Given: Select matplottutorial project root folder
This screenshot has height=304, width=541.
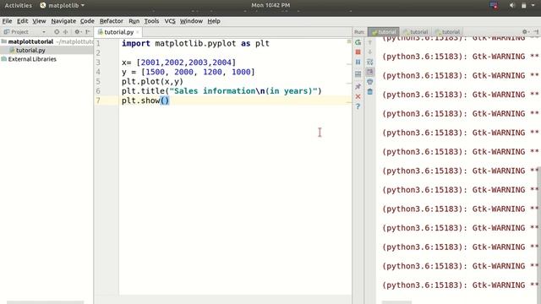Looking at the screenshot, I should 30,41.
